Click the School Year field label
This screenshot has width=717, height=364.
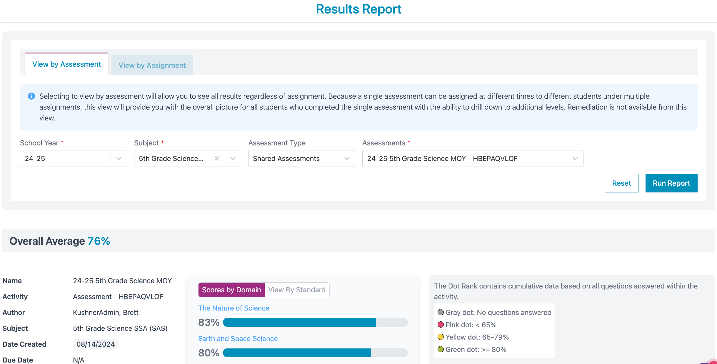(39, 143)
